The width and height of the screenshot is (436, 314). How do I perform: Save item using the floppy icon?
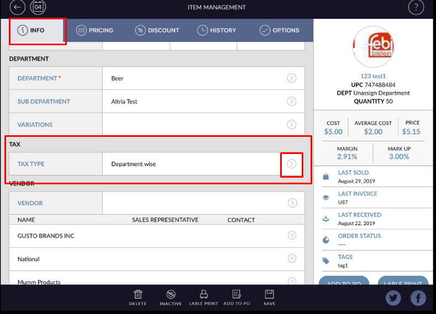pyautogui.click(x=269, y=297)
